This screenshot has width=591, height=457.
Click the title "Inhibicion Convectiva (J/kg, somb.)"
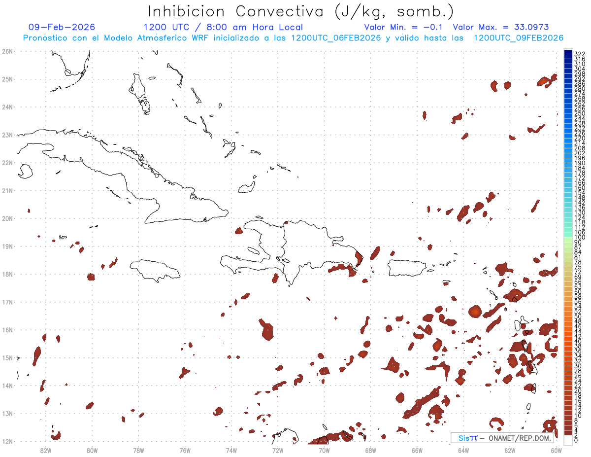[301, 11]
